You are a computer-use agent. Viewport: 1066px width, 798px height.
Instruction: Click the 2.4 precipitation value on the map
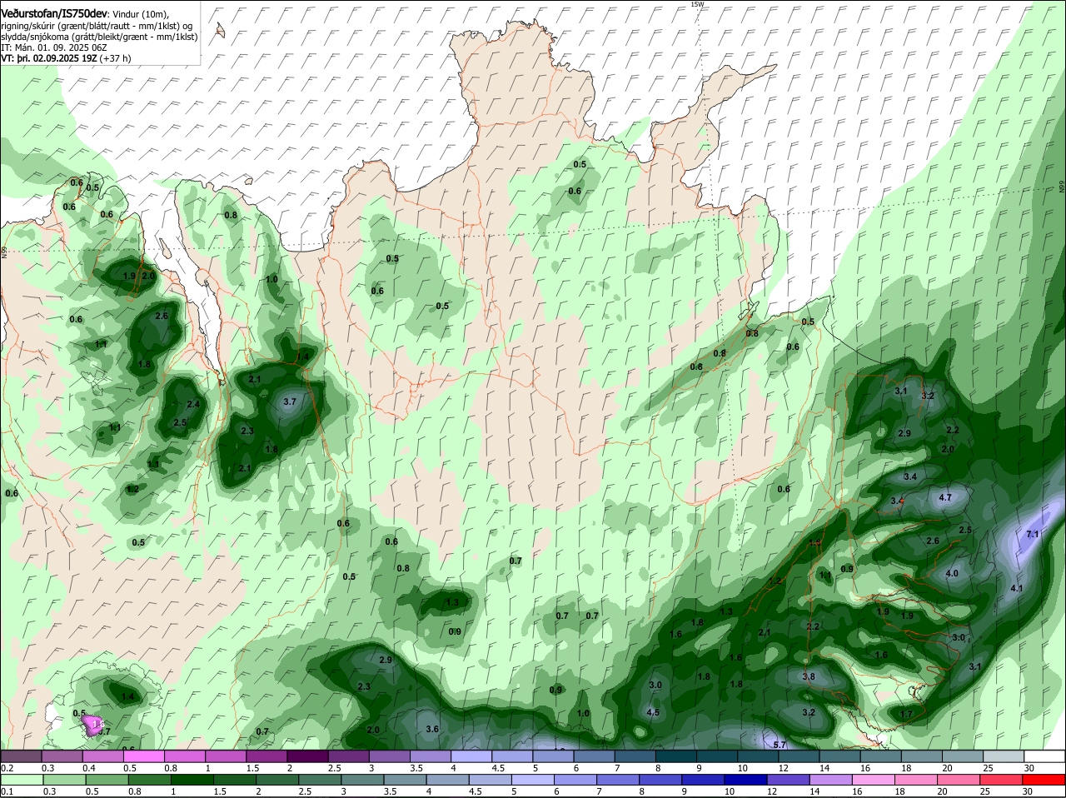(x=193, y=404)
